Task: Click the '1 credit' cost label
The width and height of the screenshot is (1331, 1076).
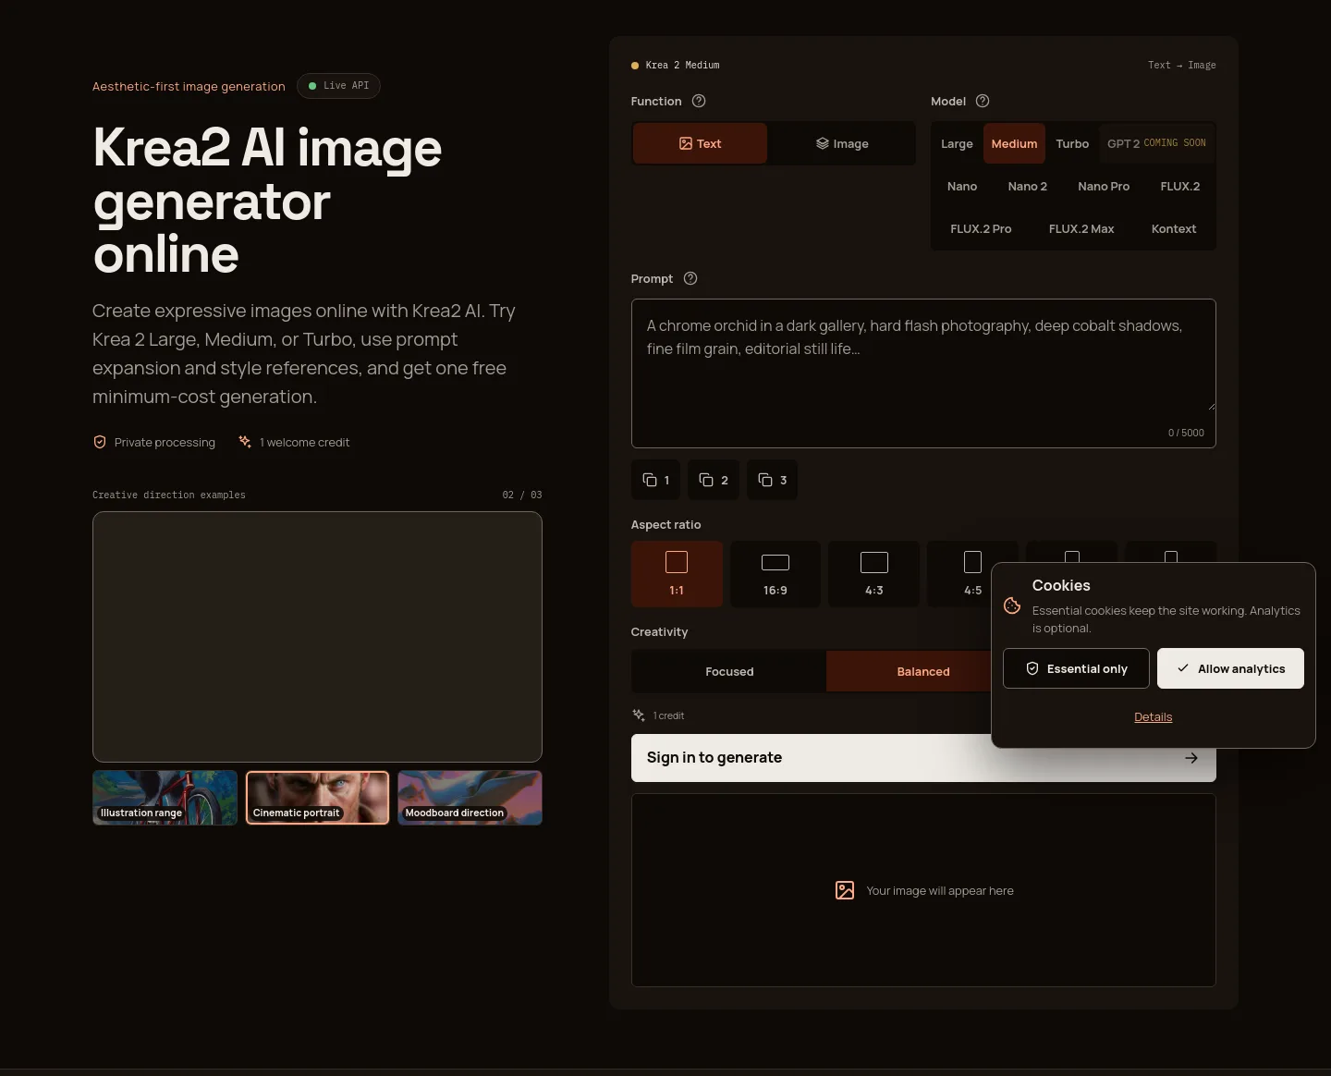Action: click(668, 715)
